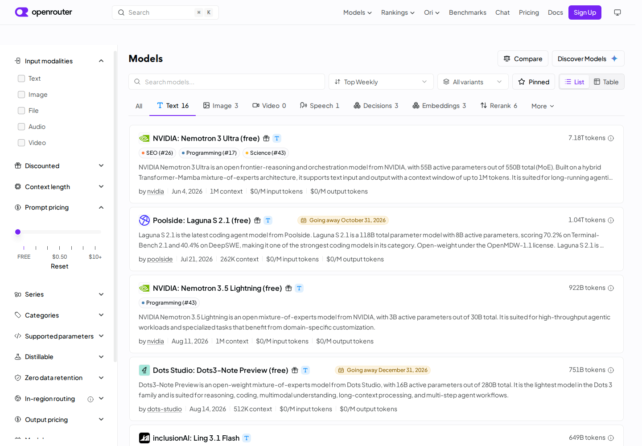Image resolution: width=642 pixels, height=446 pixels.
Task: Click the gift icon next to Nemotron 3 Ultra
Action: [x=266, y=138]
